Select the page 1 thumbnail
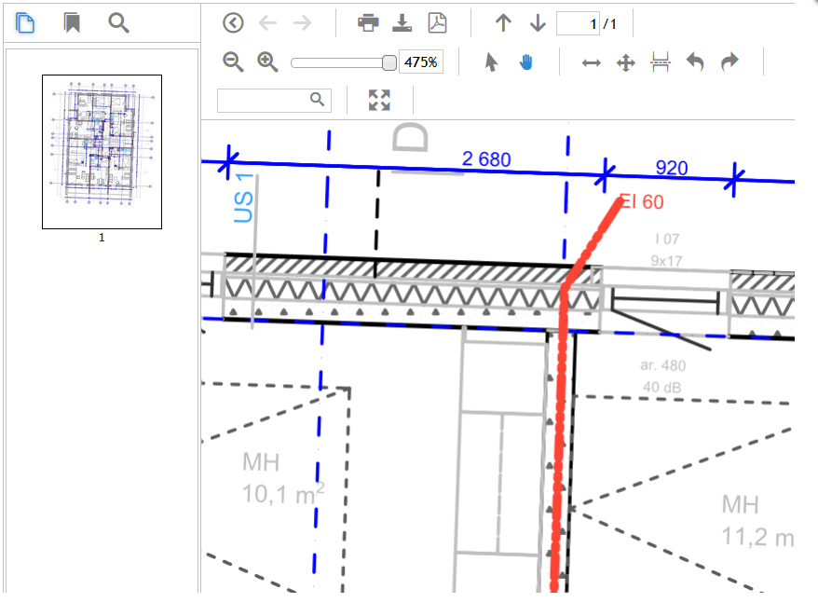 (102, 151)
